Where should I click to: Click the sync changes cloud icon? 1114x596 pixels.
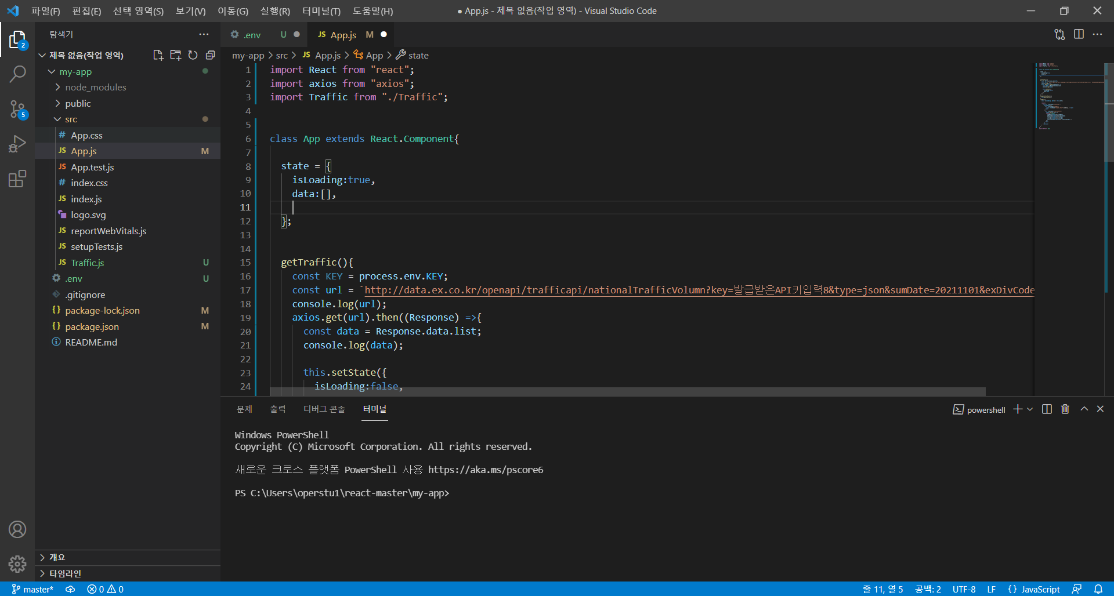[x=70, y=589]
